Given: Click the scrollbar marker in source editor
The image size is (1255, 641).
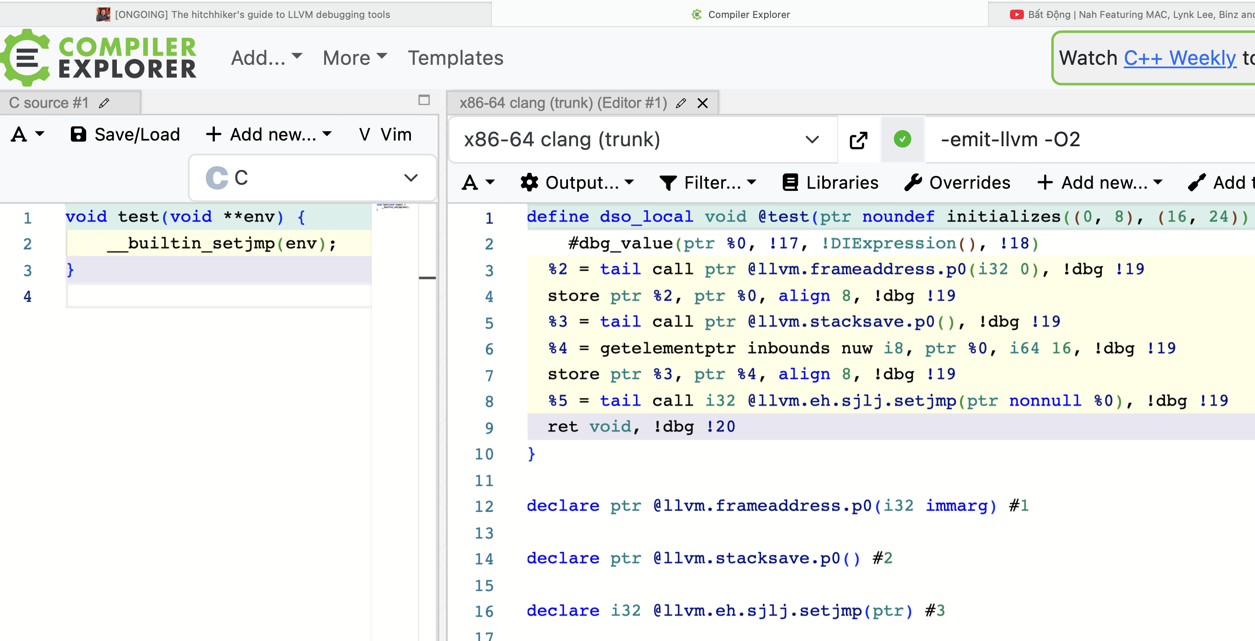Looking at the screenshot, I should point(427,278).
